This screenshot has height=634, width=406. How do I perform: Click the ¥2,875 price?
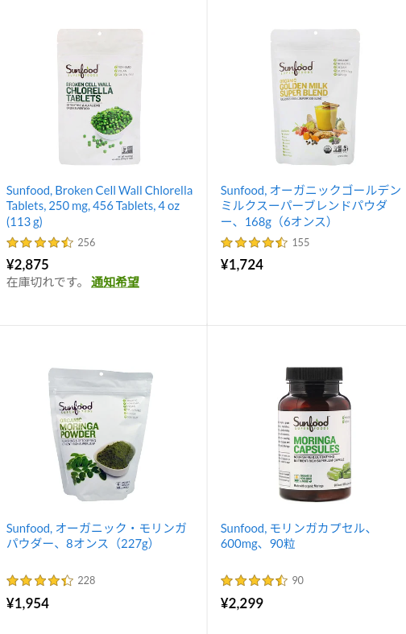tap(27, 265)
